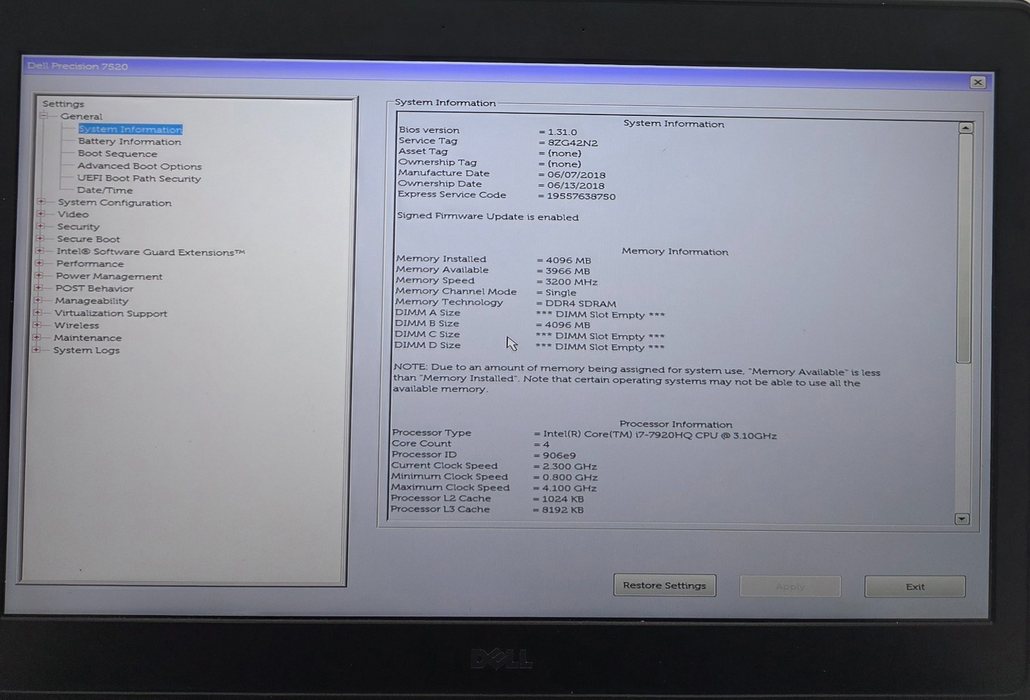Viewport: 1030px width, 700px height.
Task: Select the General category label
Action: coord(81,116)
